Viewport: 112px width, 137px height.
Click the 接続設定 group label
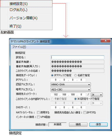tap(20, 53)
